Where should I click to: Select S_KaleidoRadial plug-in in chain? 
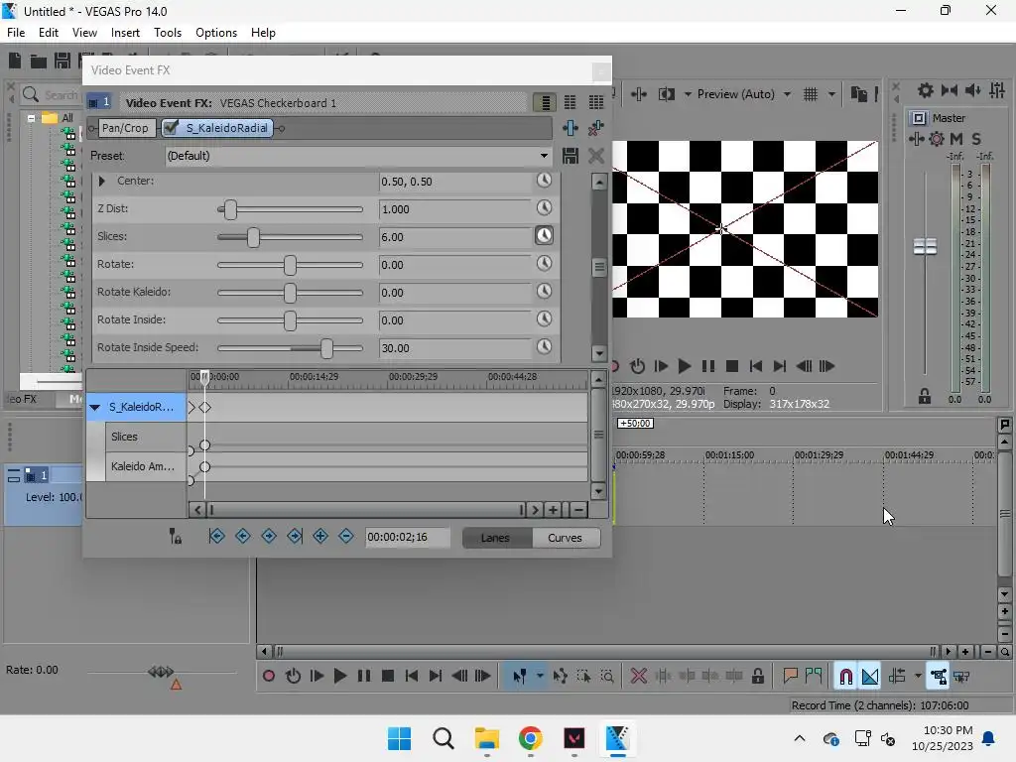tap(226, 128)
